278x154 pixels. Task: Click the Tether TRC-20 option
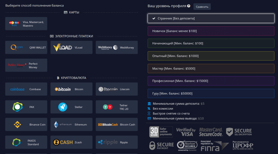[x=116, y=107]
